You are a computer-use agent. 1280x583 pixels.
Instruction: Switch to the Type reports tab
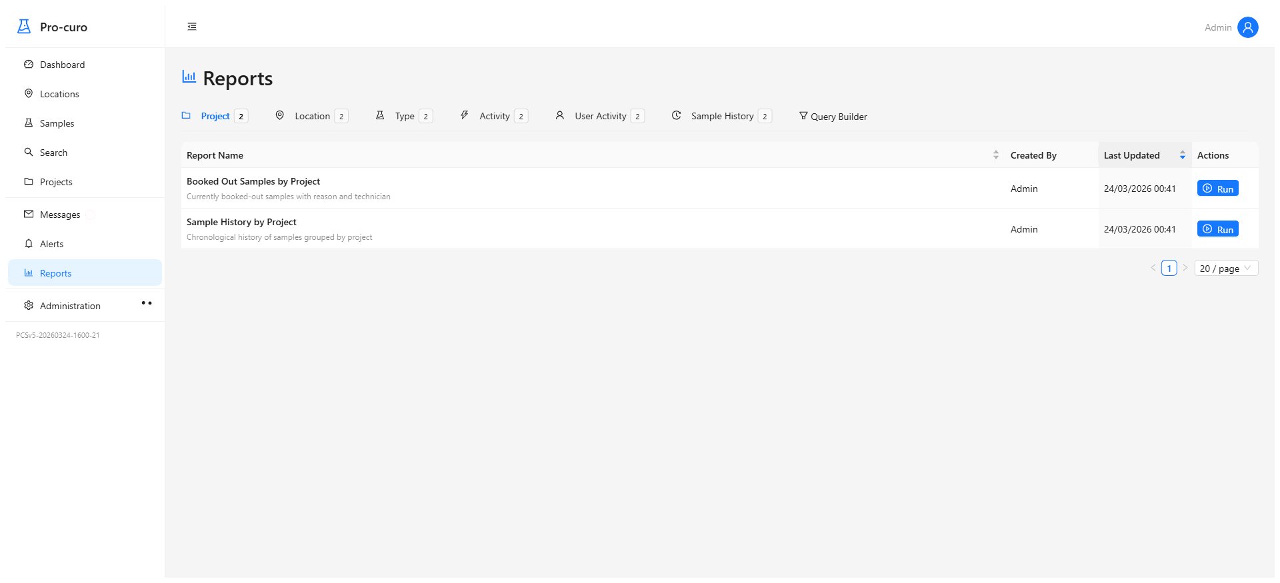[404, 116]
